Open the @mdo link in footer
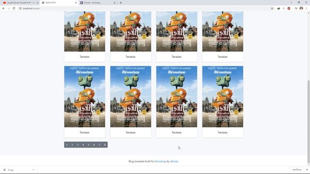 174,161
